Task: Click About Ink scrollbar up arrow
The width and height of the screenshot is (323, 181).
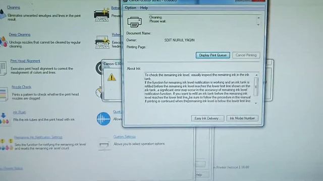Action: pos(256,75)
